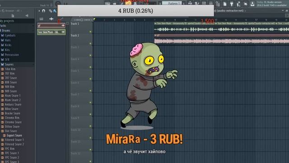289x163 pixels.
Task: Open the playlist options arrow menu
Action: point(39,11)
